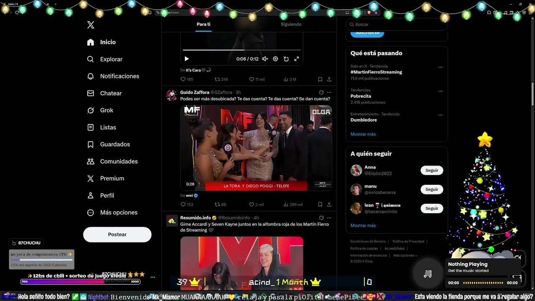Ask Grok about Resumido.info post
Image resolution: width=535 pixels, height=301 pixels.
pyautogui.click(x=321, y=218)
